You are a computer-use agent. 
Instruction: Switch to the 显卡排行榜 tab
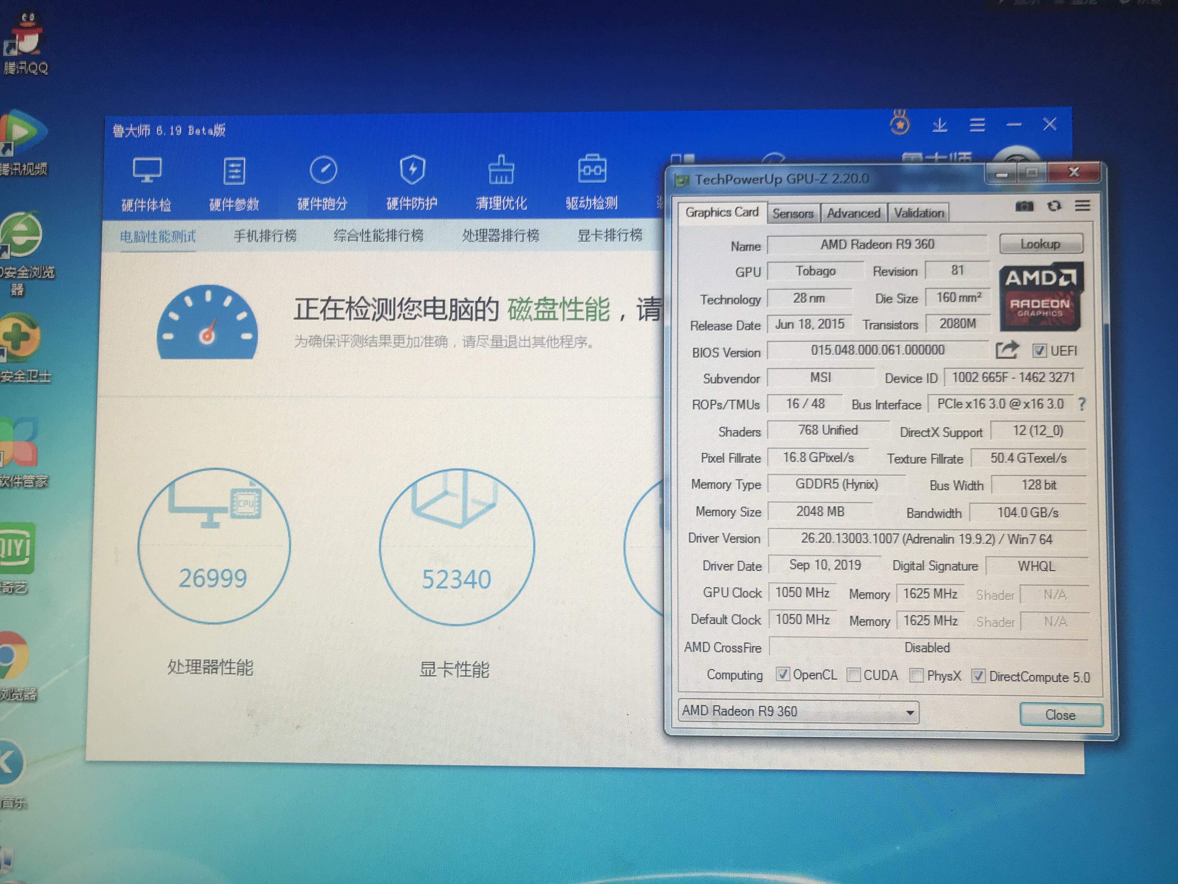pos(610,235)
